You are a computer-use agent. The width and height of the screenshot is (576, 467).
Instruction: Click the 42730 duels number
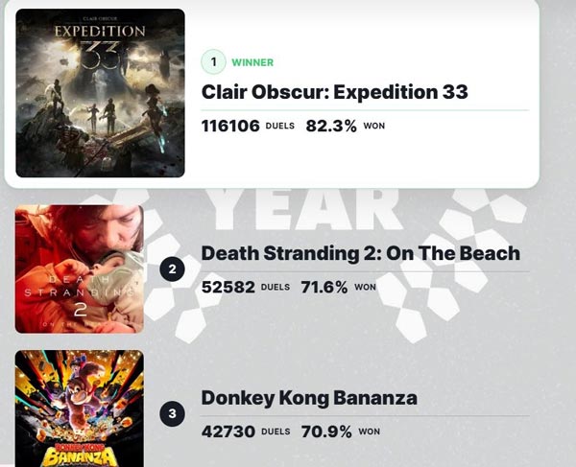pos(228,432)
